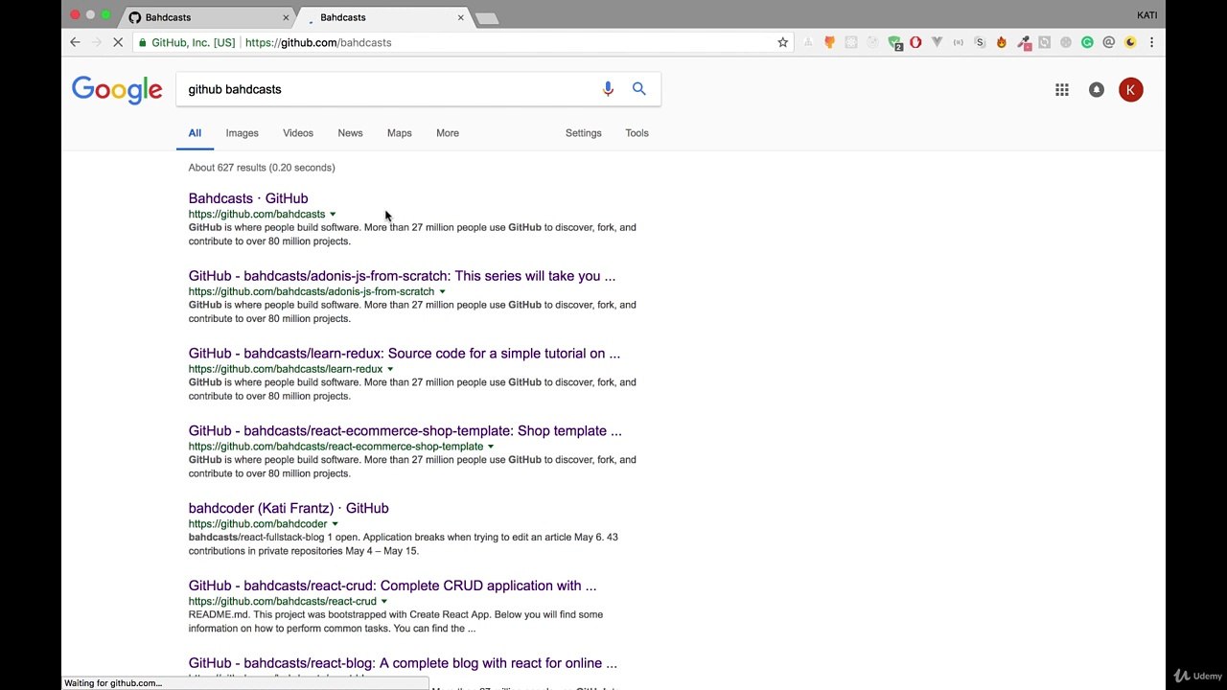Viewport: 1227px width, 690px height.
Task: Click the 'Waiting for github.com...' status text
Action: coord(113,683)
